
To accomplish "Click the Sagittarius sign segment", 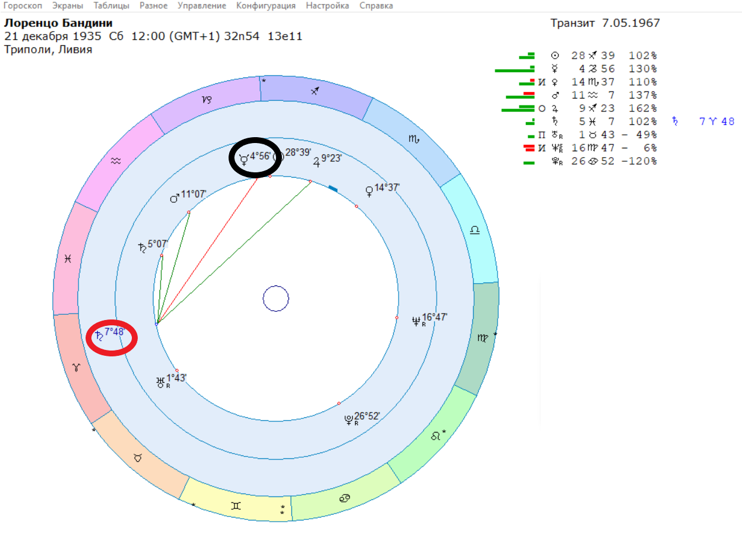I will pos(316,91).
